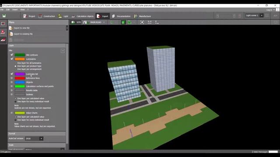Toggle Site contours checkbox
Image resolution: width=280 pixels, height=157 pixels.
(12, 55)
